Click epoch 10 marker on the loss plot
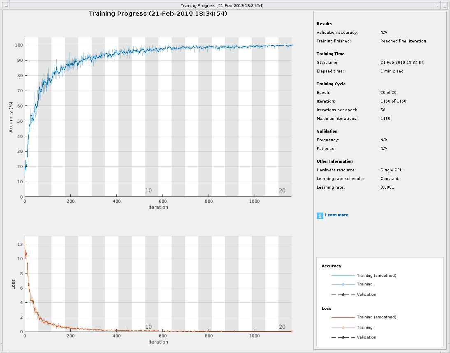This screenshot has width=450, height=353. point(148,327)
